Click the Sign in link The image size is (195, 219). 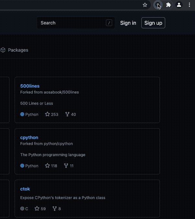pos(128,23)
